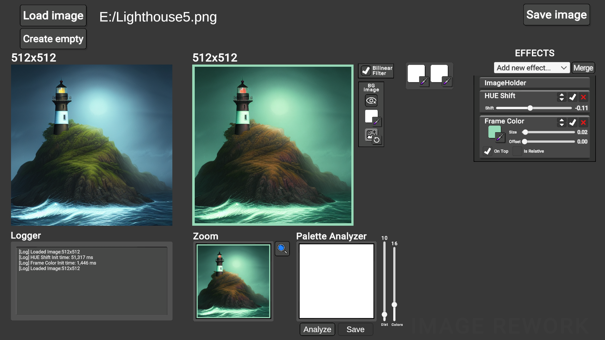
Task: Click BG image color eyedropper icon
Action: point(377,122)
